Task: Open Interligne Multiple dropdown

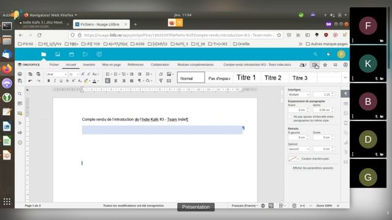Action: click(298, 95)
